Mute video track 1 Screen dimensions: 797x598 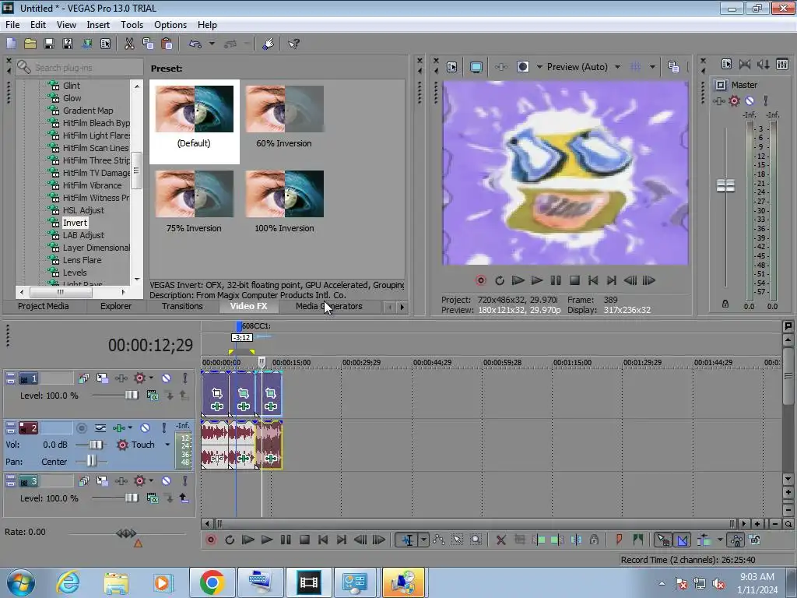pos(166,378)
